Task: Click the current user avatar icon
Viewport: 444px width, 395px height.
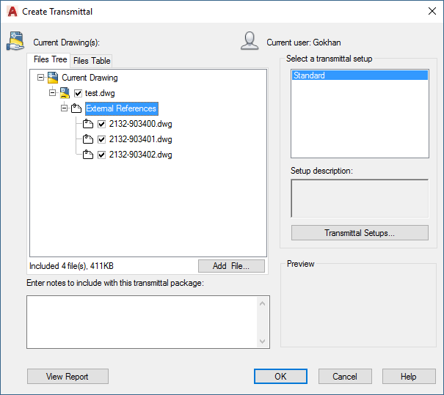Action: coord(250,42)
